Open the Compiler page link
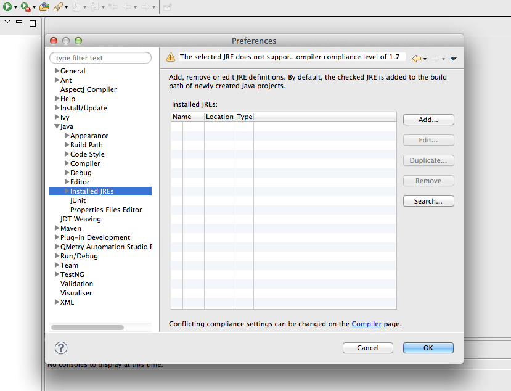The image size is (511, 391). point(366,324)
